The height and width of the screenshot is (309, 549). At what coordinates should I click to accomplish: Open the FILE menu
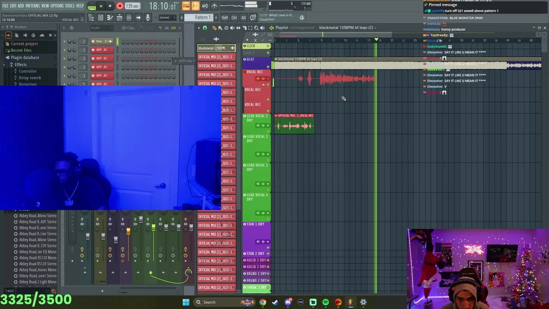tap(5, 6)
